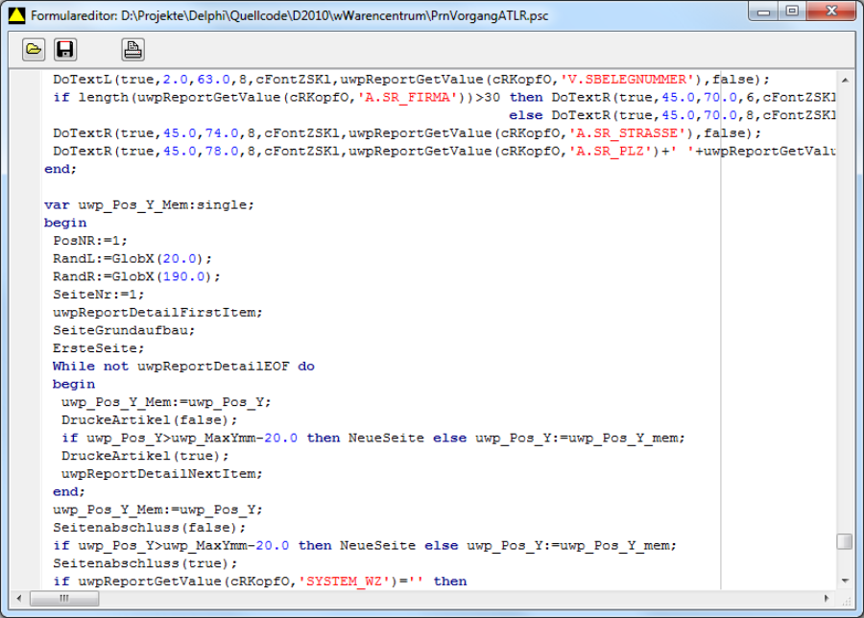The image size is (864, 618).
Task: Click the 'SYSTEM_WZ' string in code
Action: 343,581
